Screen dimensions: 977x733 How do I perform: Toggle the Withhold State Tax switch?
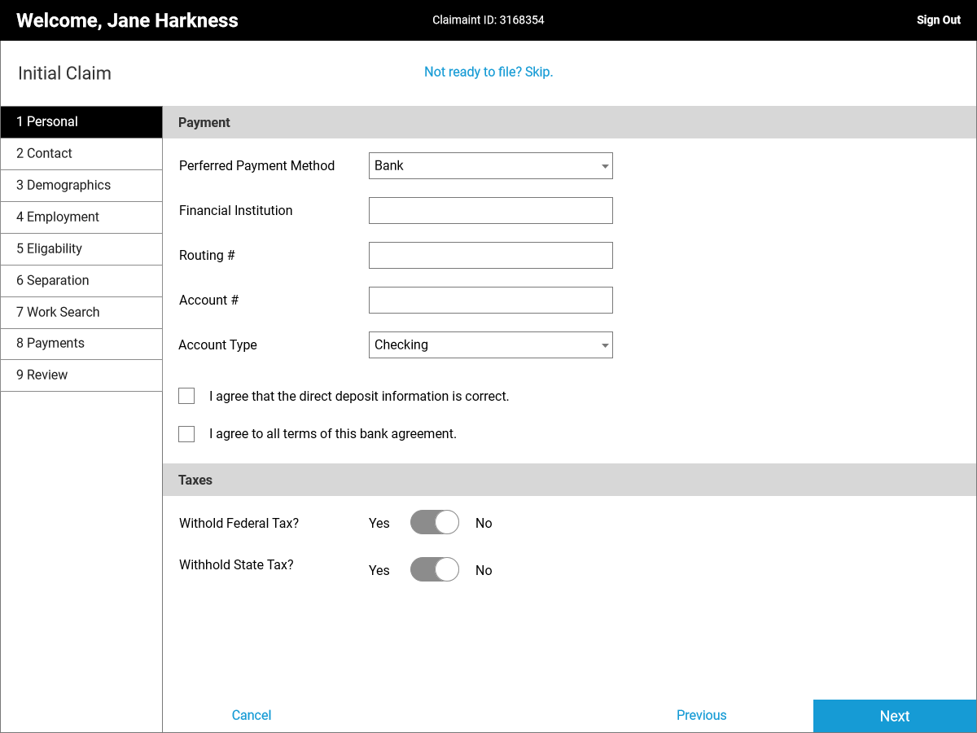434,569
